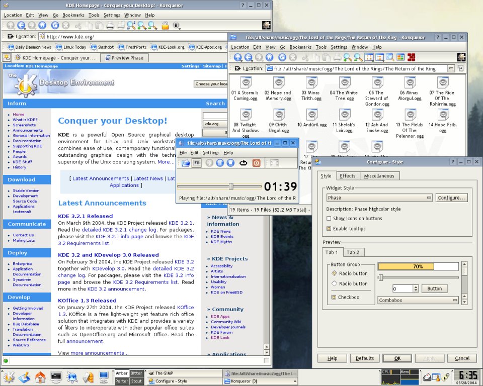Click the web page Location URL field

[132, 36]
